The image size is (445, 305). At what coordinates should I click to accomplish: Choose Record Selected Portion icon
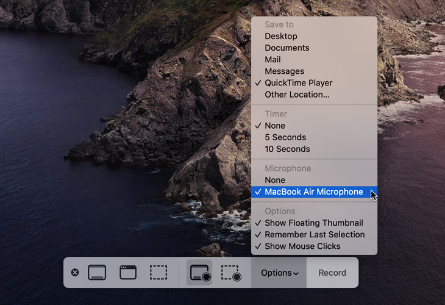[231, 273]
